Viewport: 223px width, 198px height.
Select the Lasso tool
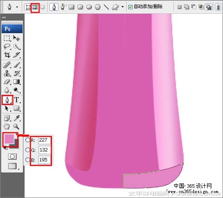click(x=7, y=47)
